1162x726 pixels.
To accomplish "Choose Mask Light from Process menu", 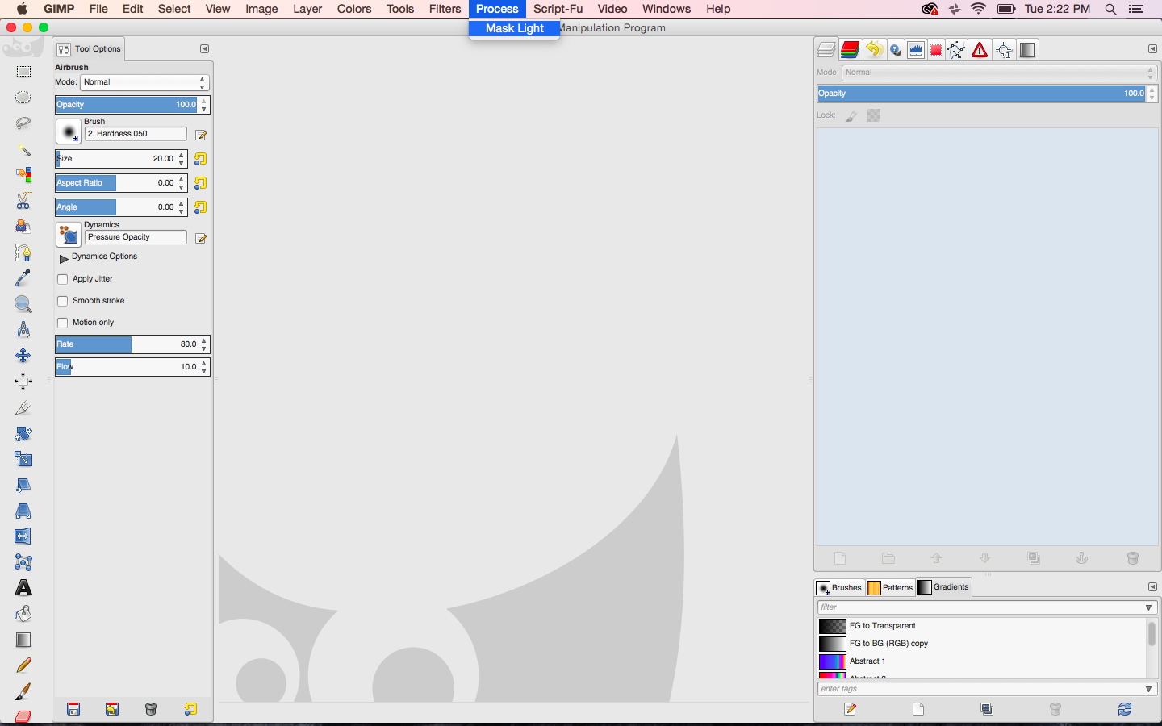I will coord(515,28).
